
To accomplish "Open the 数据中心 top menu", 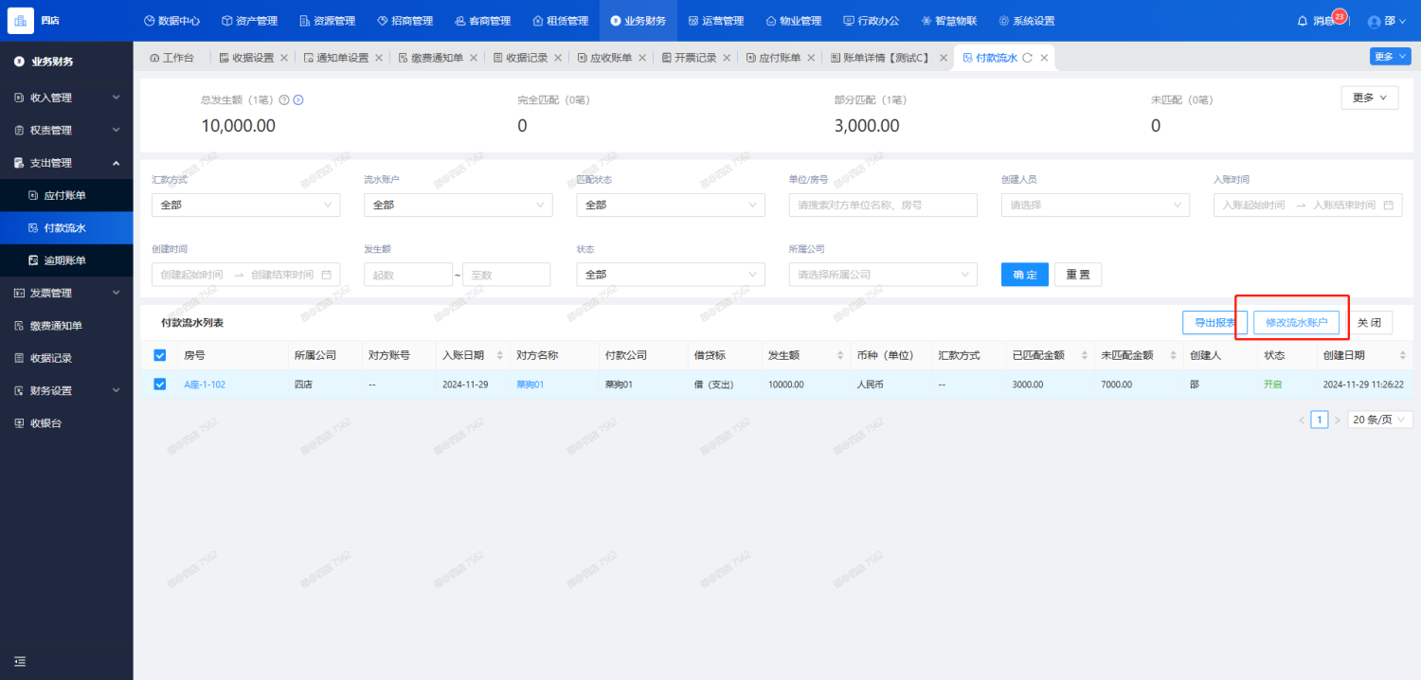I will [171, 21].
